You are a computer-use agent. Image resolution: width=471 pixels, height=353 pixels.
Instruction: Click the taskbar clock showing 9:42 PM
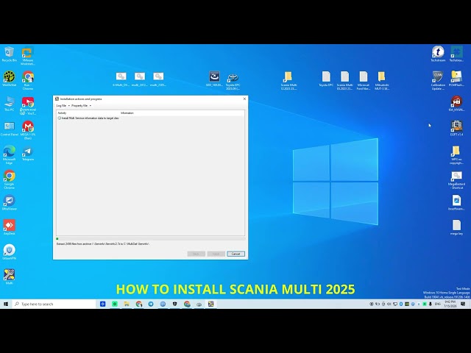pos(450,304)
